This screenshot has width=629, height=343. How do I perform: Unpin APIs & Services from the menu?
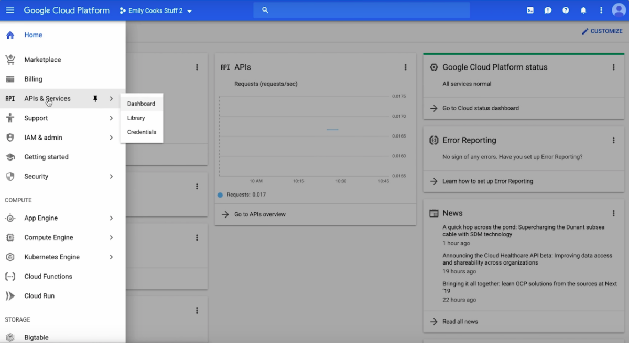pos(95,98)
